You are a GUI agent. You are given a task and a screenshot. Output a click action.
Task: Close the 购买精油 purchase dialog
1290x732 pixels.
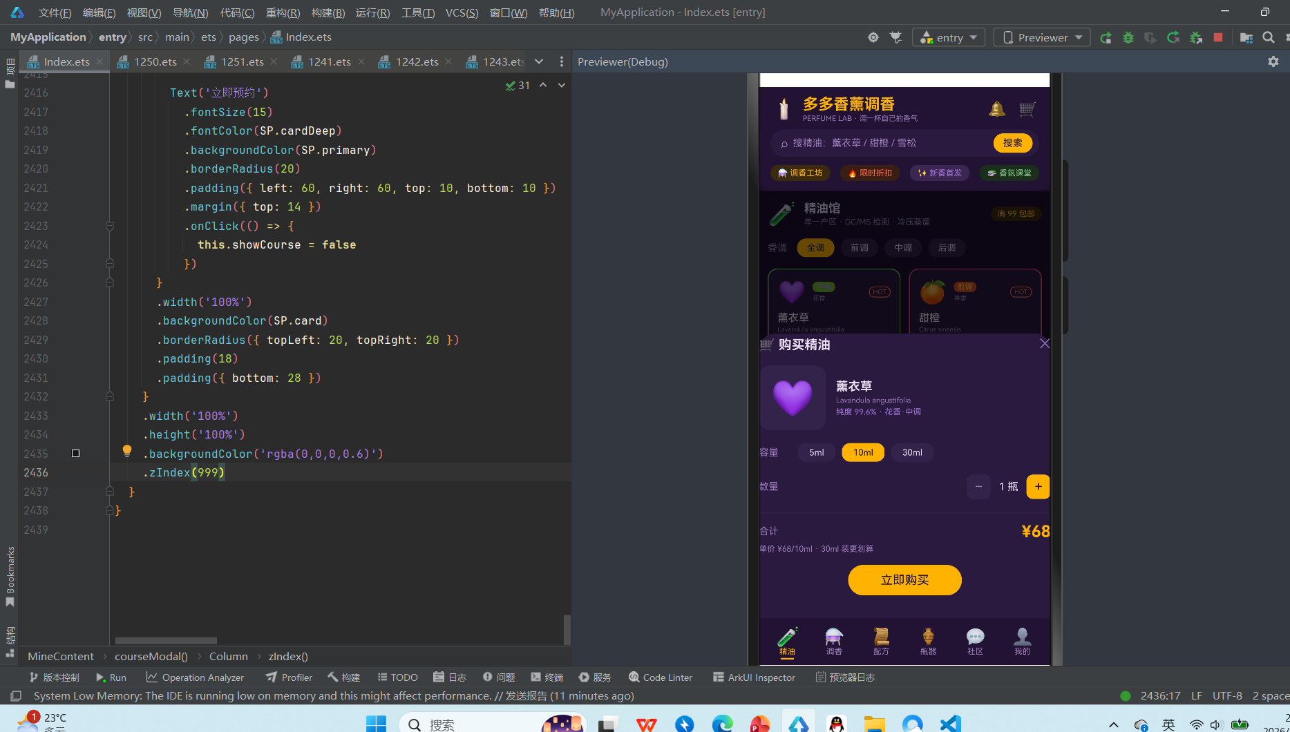[x=1044, y=344]
